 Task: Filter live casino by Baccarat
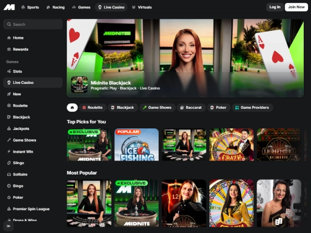click(x=191, y=108)
